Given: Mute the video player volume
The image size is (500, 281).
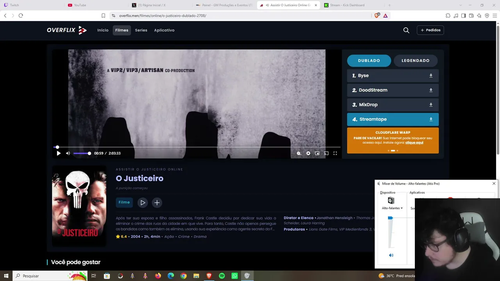Looking at the screenshot, I should coord(68,153).
